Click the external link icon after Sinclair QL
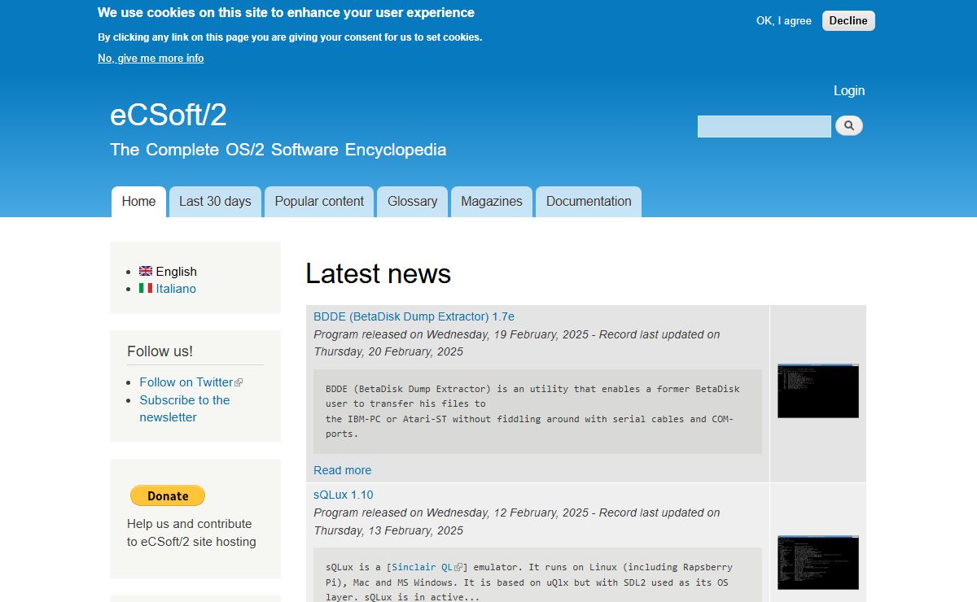 (x=458, y=567)
